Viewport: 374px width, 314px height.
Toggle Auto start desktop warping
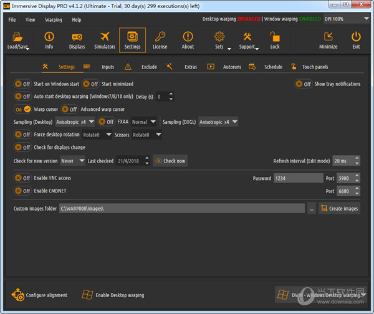pos(22,97)
